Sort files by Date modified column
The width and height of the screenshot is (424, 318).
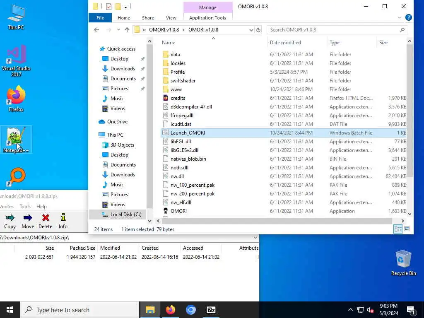[297, 43]
